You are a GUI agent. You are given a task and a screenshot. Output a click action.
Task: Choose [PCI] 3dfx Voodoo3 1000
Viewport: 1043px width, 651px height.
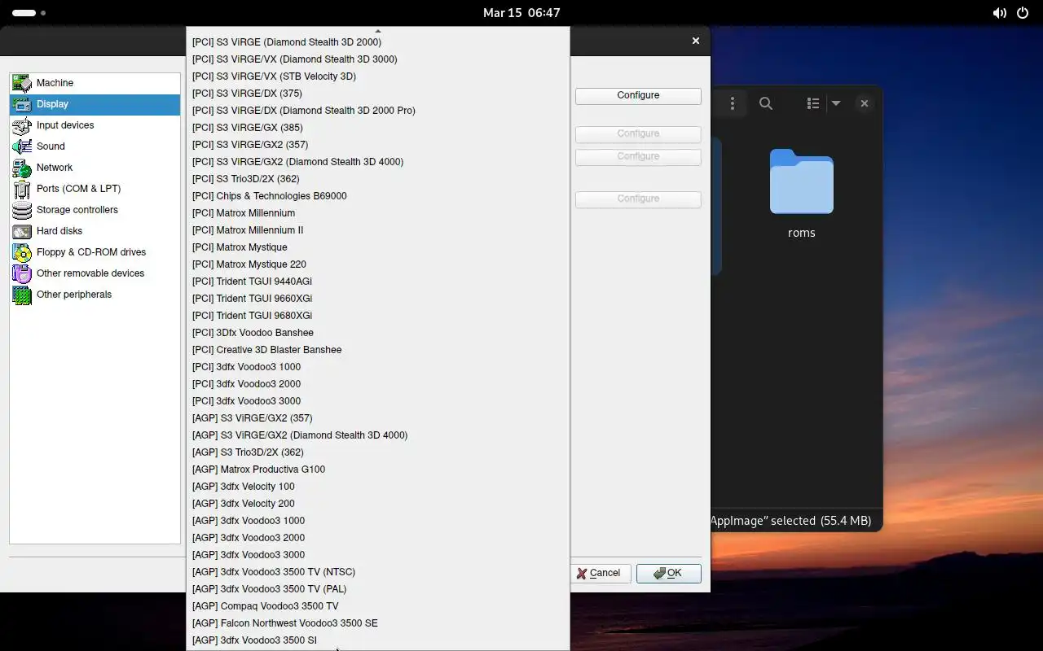(377, 367)
